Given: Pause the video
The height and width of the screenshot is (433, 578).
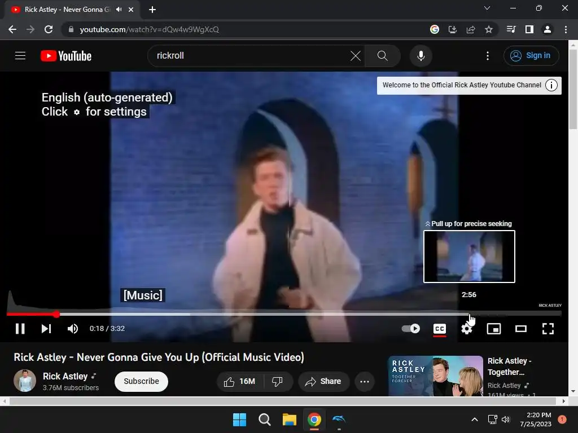Looking at the screenshot, I should [20, 329].
